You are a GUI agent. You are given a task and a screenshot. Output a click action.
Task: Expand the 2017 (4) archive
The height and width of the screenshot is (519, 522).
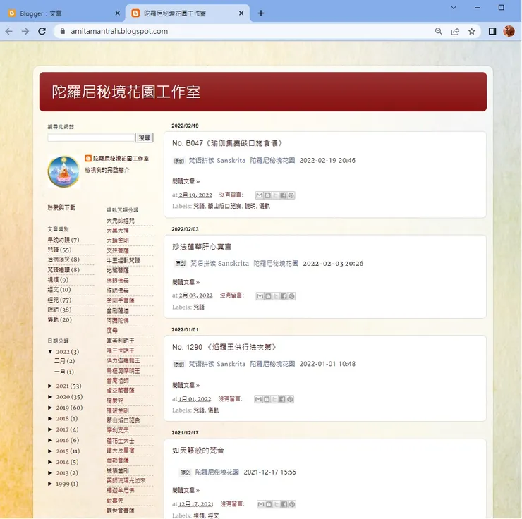[x=50, y=429]
